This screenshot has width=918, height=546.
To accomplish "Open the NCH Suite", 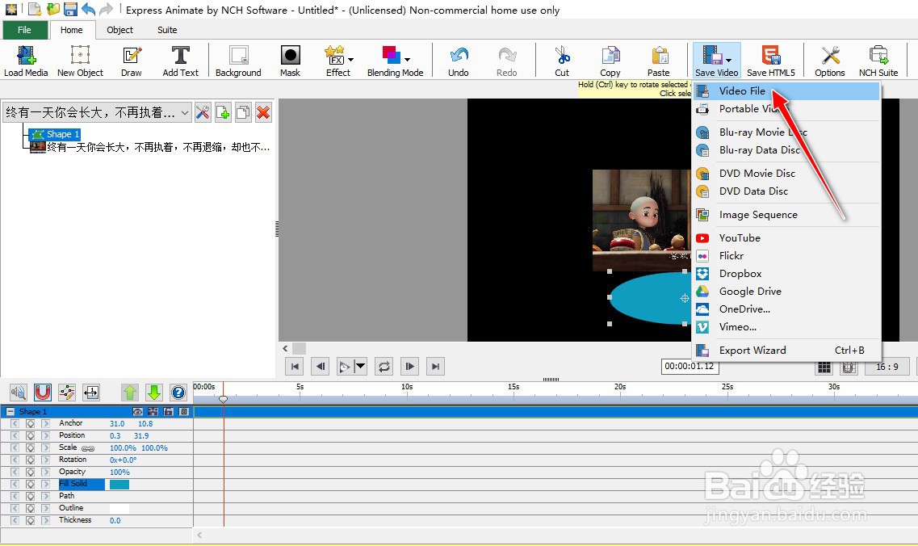I will (878, 61).
